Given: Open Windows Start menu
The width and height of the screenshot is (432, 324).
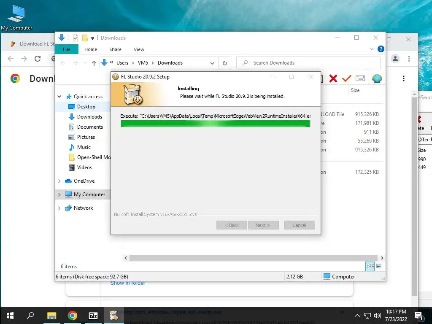Looking at the screenshot, I should pyautogui.click(x=10, y=316).
